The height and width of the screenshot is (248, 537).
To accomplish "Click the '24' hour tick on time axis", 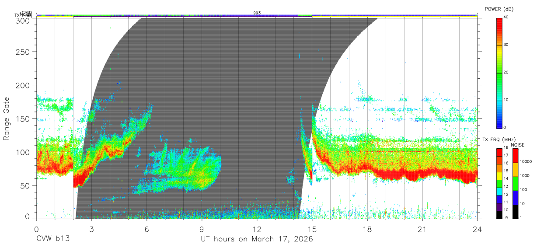I will (x=478, y=229).
